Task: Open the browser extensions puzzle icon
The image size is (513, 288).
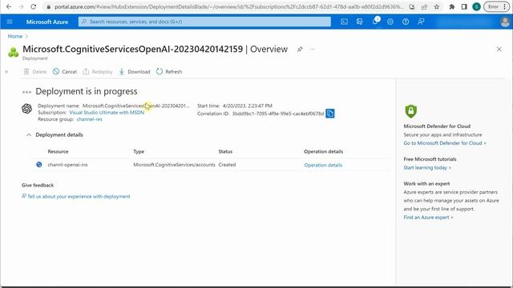Action: click(x=452, y=6)
